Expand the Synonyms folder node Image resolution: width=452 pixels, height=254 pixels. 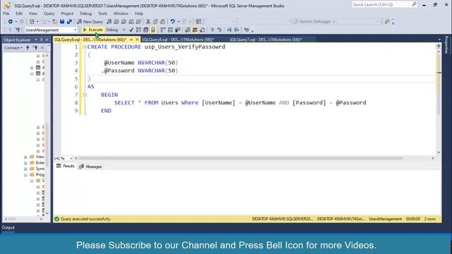(25, 169)
